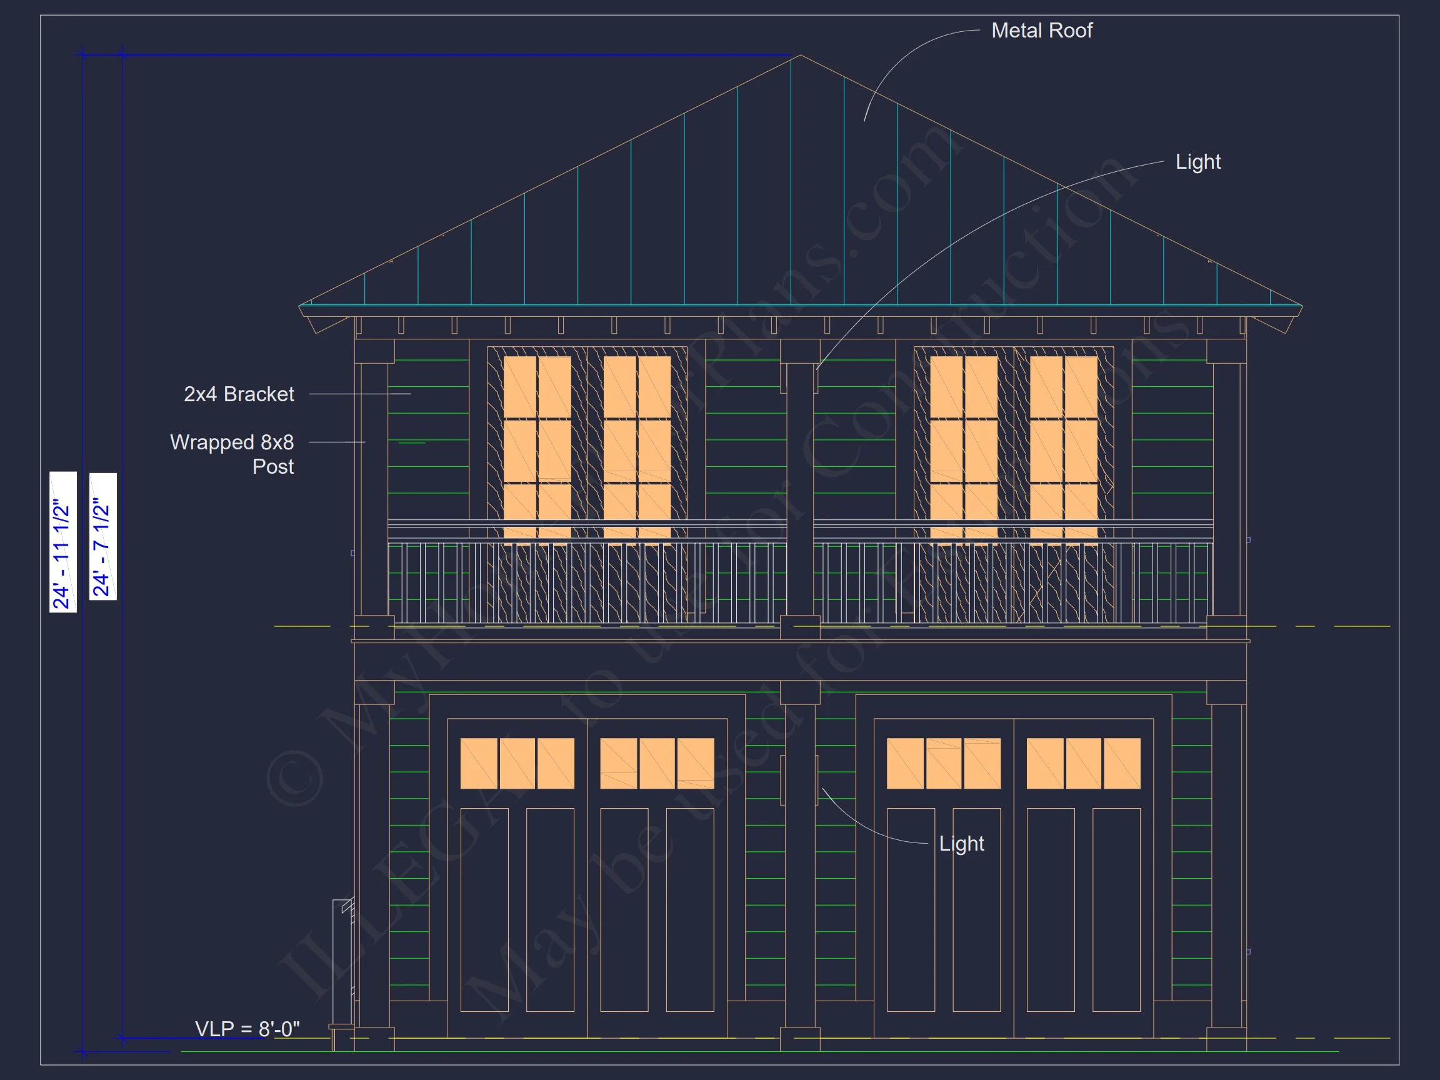Viewport: 1440px width, 1080px height.
Task: Select the lower Light label near garage
Action: (x=961, y=844)
